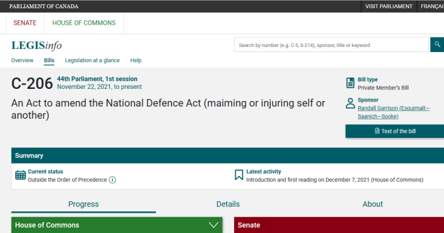The height and width of the screenshot is (233, 444).
Task: Switch to the About tab
Action: [x=373, y=204]
